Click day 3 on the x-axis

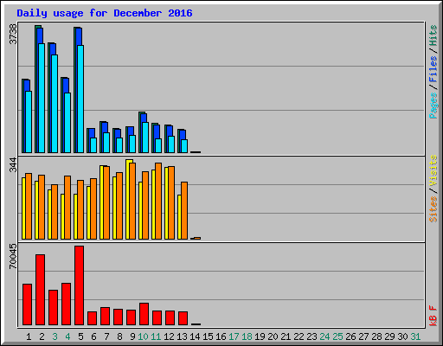[55, 336]
